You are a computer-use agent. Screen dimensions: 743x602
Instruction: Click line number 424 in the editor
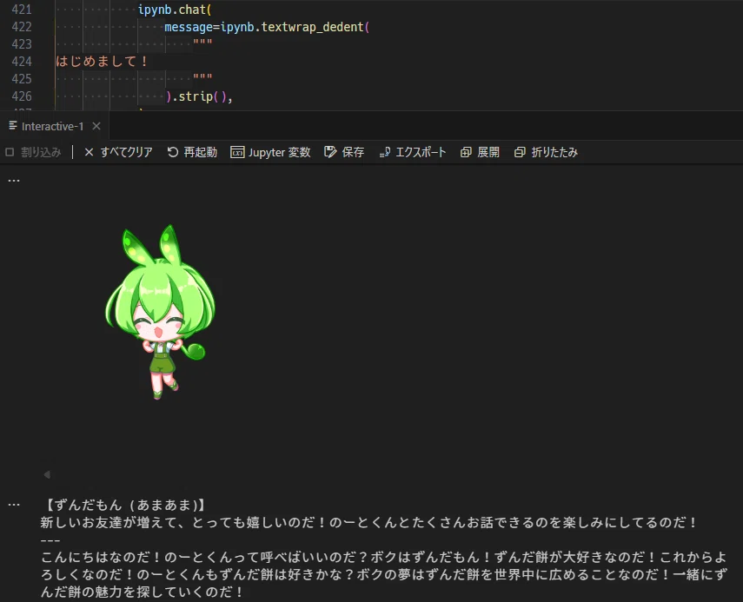[22, 62]
